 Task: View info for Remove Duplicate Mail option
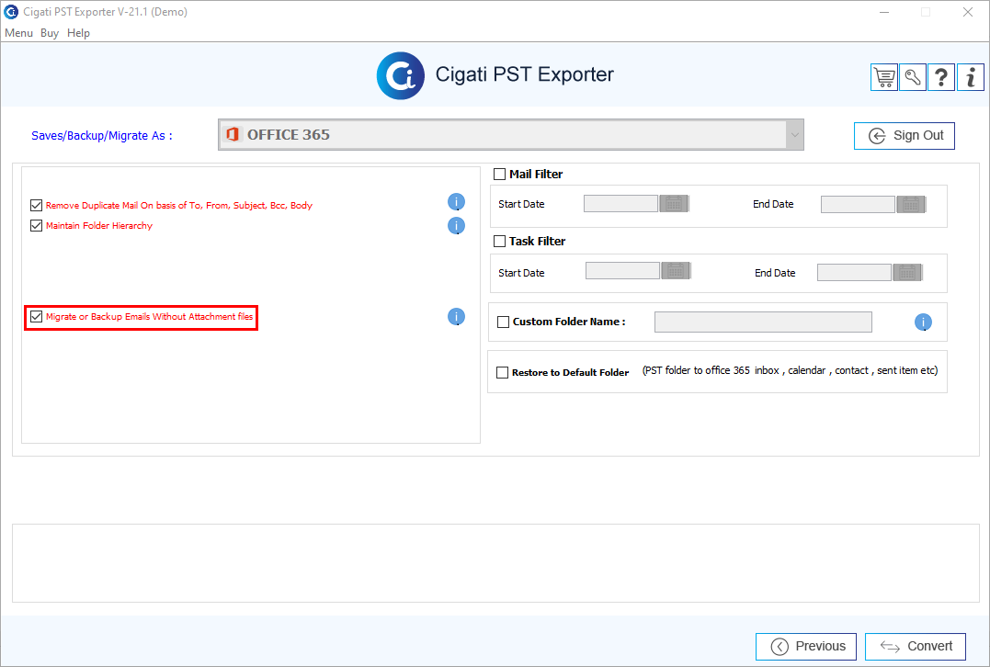(456, 202)
